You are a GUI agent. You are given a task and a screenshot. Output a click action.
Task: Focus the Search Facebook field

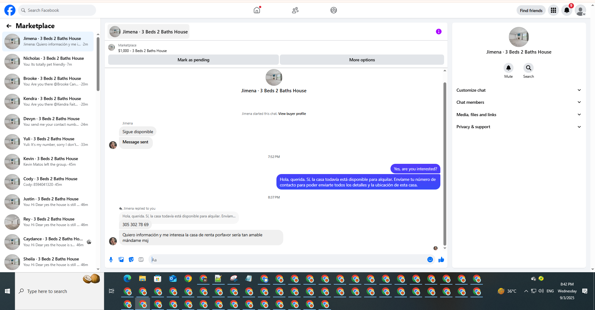coord(57,10)
